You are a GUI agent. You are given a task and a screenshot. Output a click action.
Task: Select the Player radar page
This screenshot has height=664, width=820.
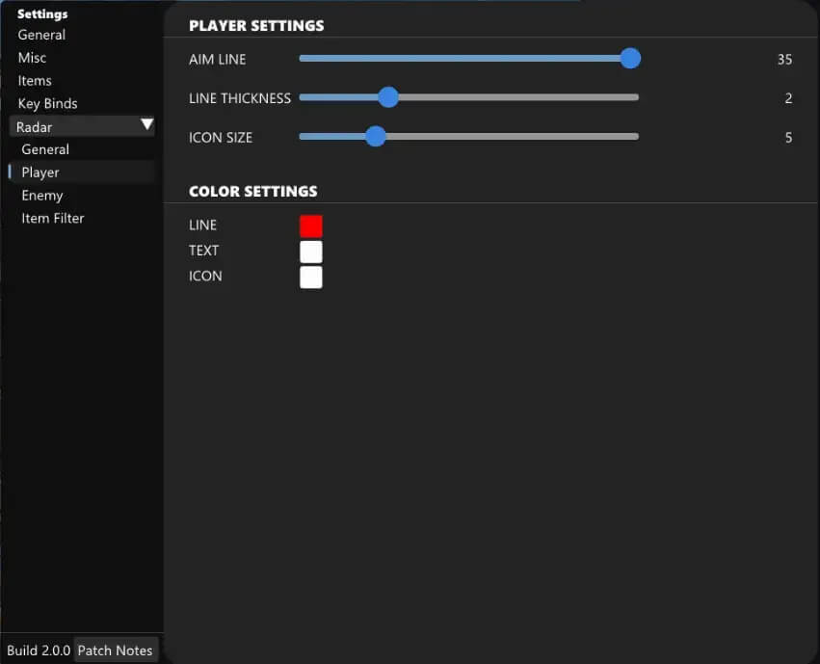(x=40, y=173)
